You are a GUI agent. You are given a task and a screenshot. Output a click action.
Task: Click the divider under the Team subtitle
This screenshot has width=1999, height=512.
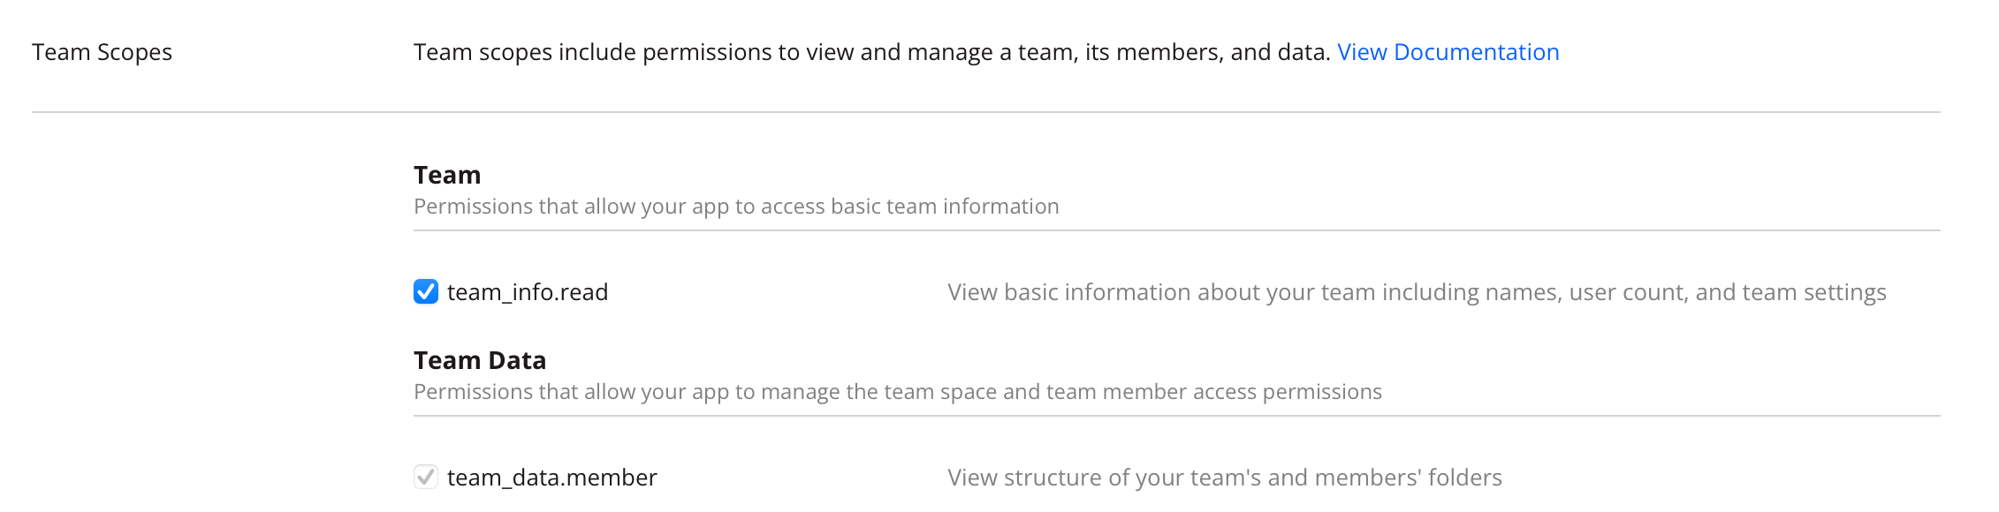pos(1176,230)
